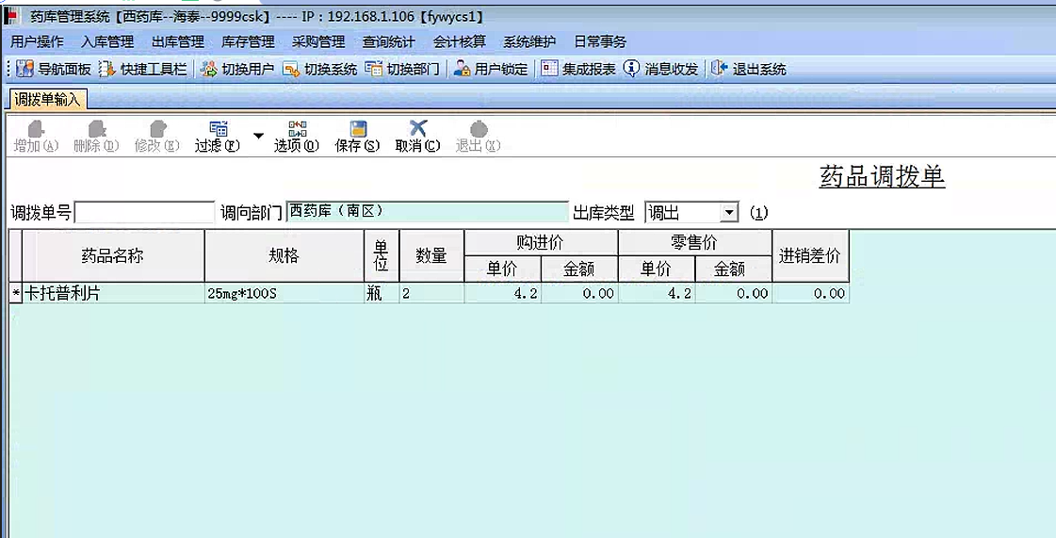Click the 进销差价 cell value 0.00
Image resolution: width=1056 pixels, height=538 pixels.
coord(811,293)
